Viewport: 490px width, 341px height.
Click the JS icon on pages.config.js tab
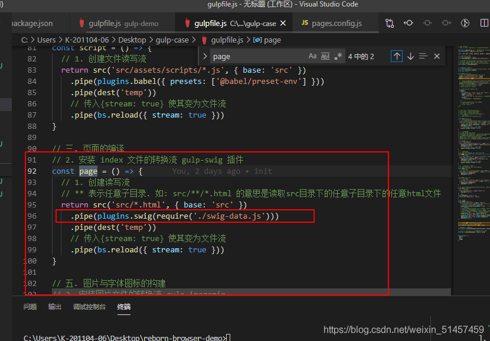305,23
